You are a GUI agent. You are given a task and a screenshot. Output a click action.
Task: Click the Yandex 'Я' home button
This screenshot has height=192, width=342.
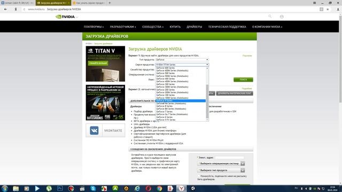(x=15, y=10)
